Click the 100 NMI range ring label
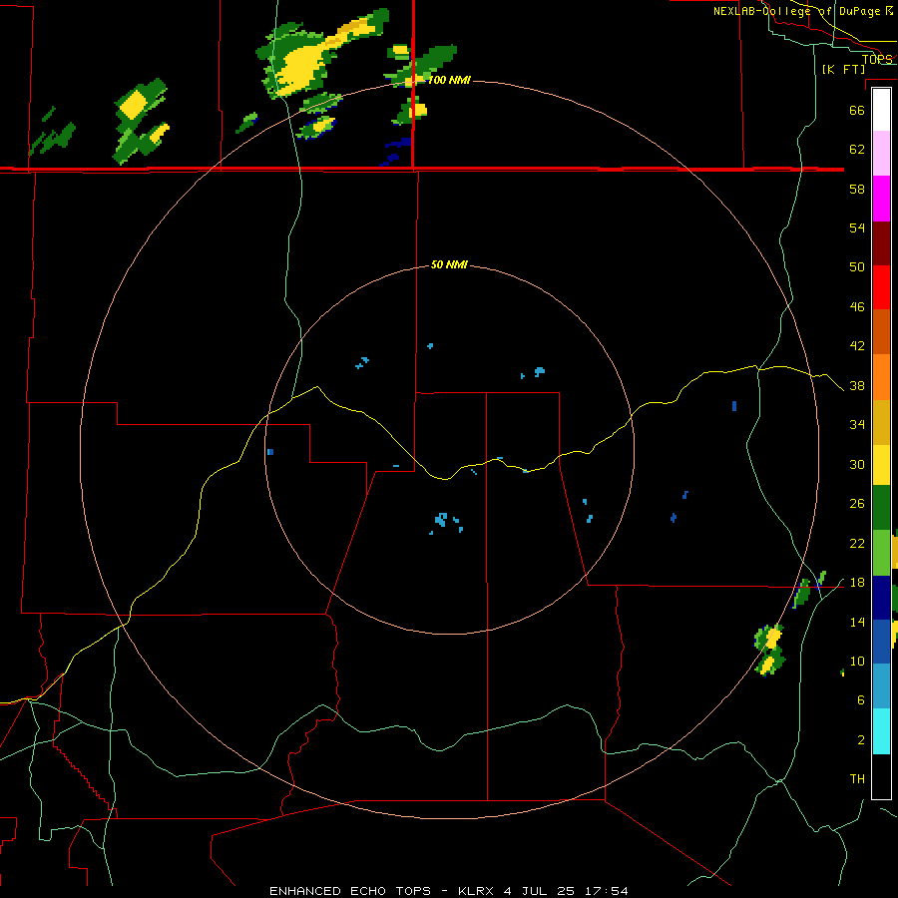 click(x=449, y=80)
